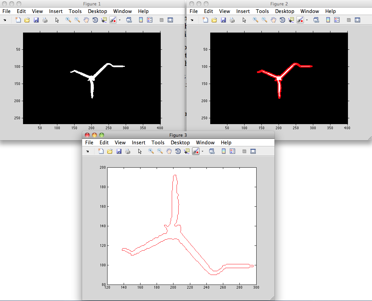Open brush options dropdown in Figure 3
The height and width of the screenshot is (301, 372).
click(x=202, y=151)
